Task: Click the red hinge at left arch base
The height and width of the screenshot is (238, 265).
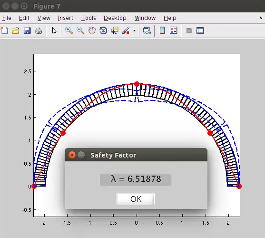Action: tap(34, 186)
